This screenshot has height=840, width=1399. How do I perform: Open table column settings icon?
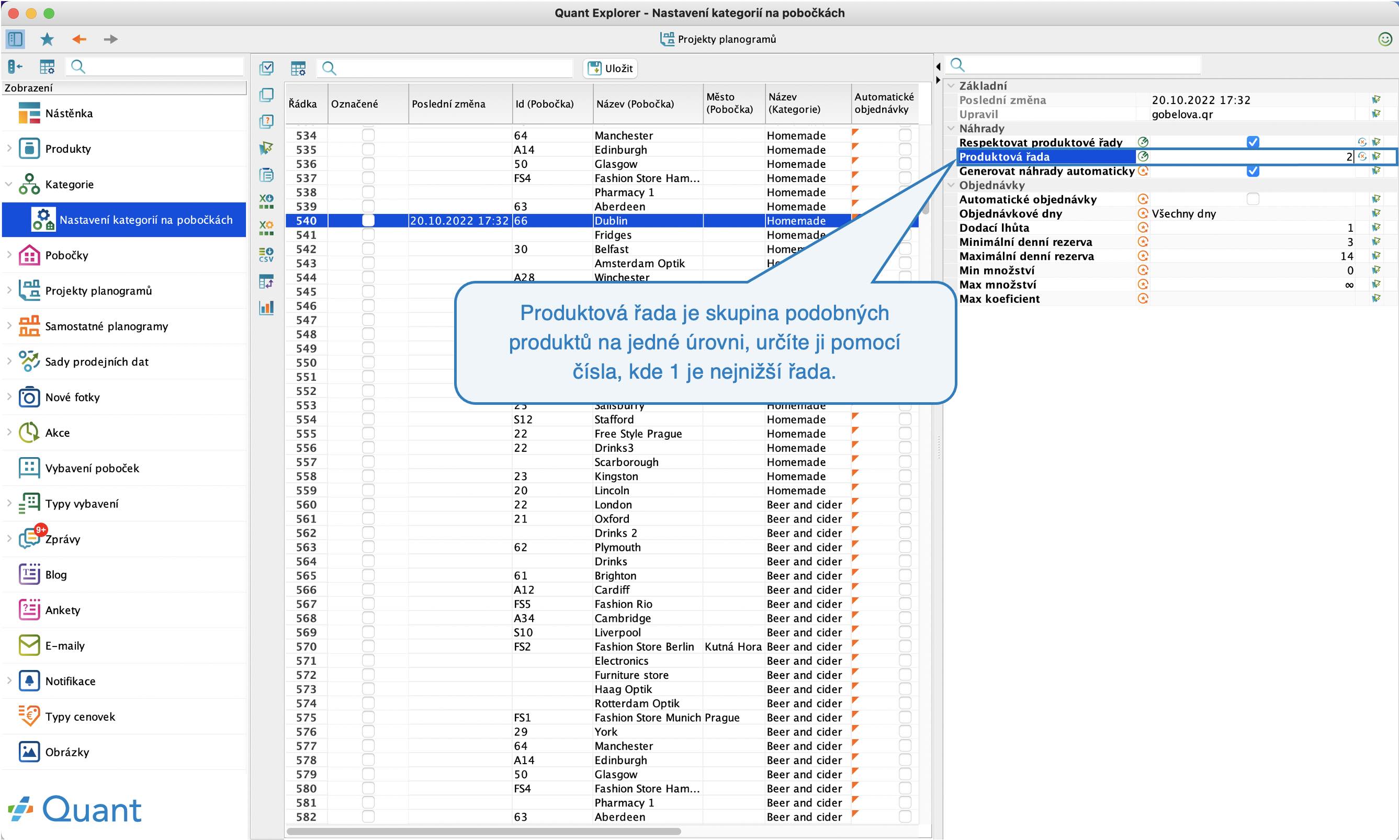pos(298,69)
